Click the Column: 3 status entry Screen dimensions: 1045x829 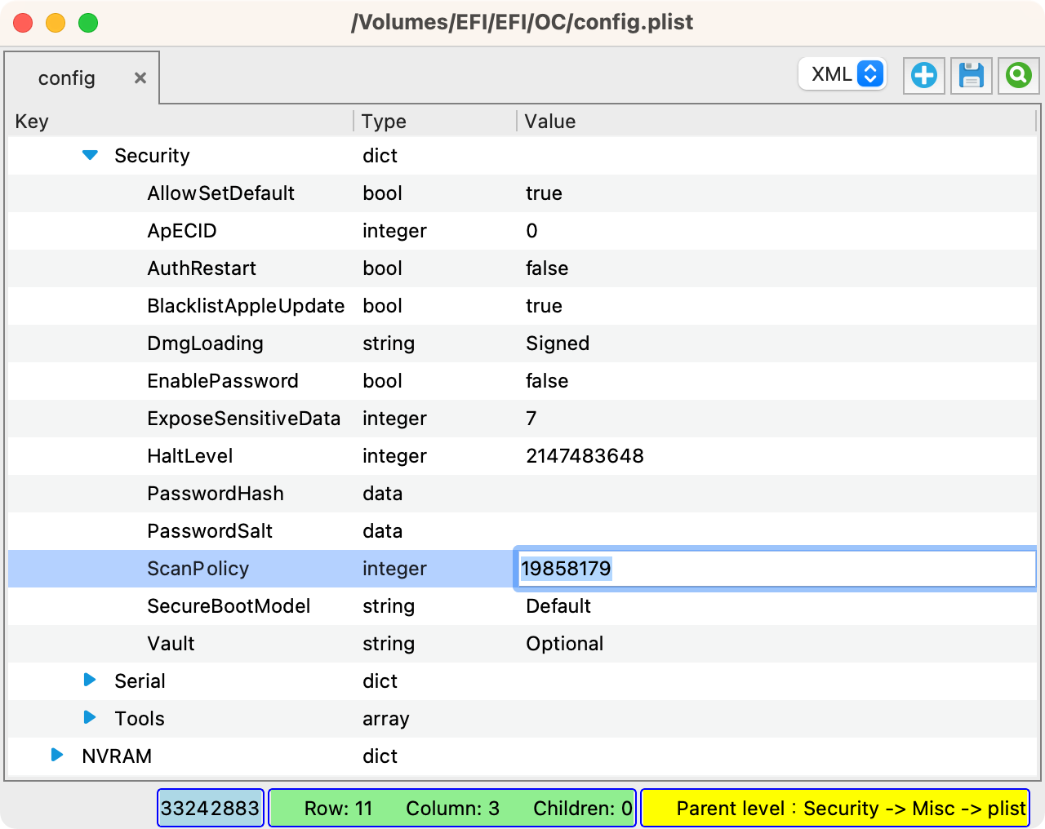click(x=452, y=809)
